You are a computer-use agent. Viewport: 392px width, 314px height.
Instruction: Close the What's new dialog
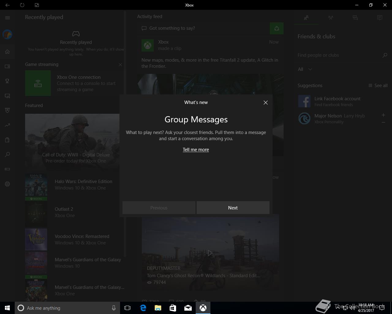pyautogui.click(x=266, y=103)
